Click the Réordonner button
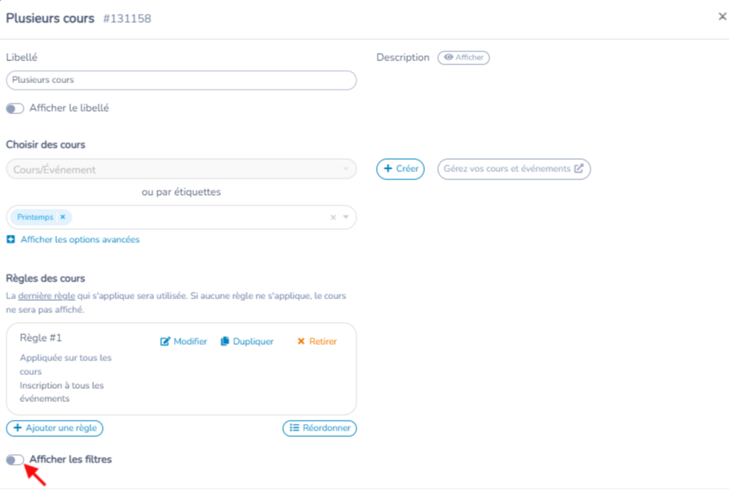 320,428
